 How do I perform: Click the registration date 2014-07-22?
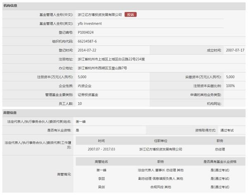pyautogui.click(x=87, y=50)
